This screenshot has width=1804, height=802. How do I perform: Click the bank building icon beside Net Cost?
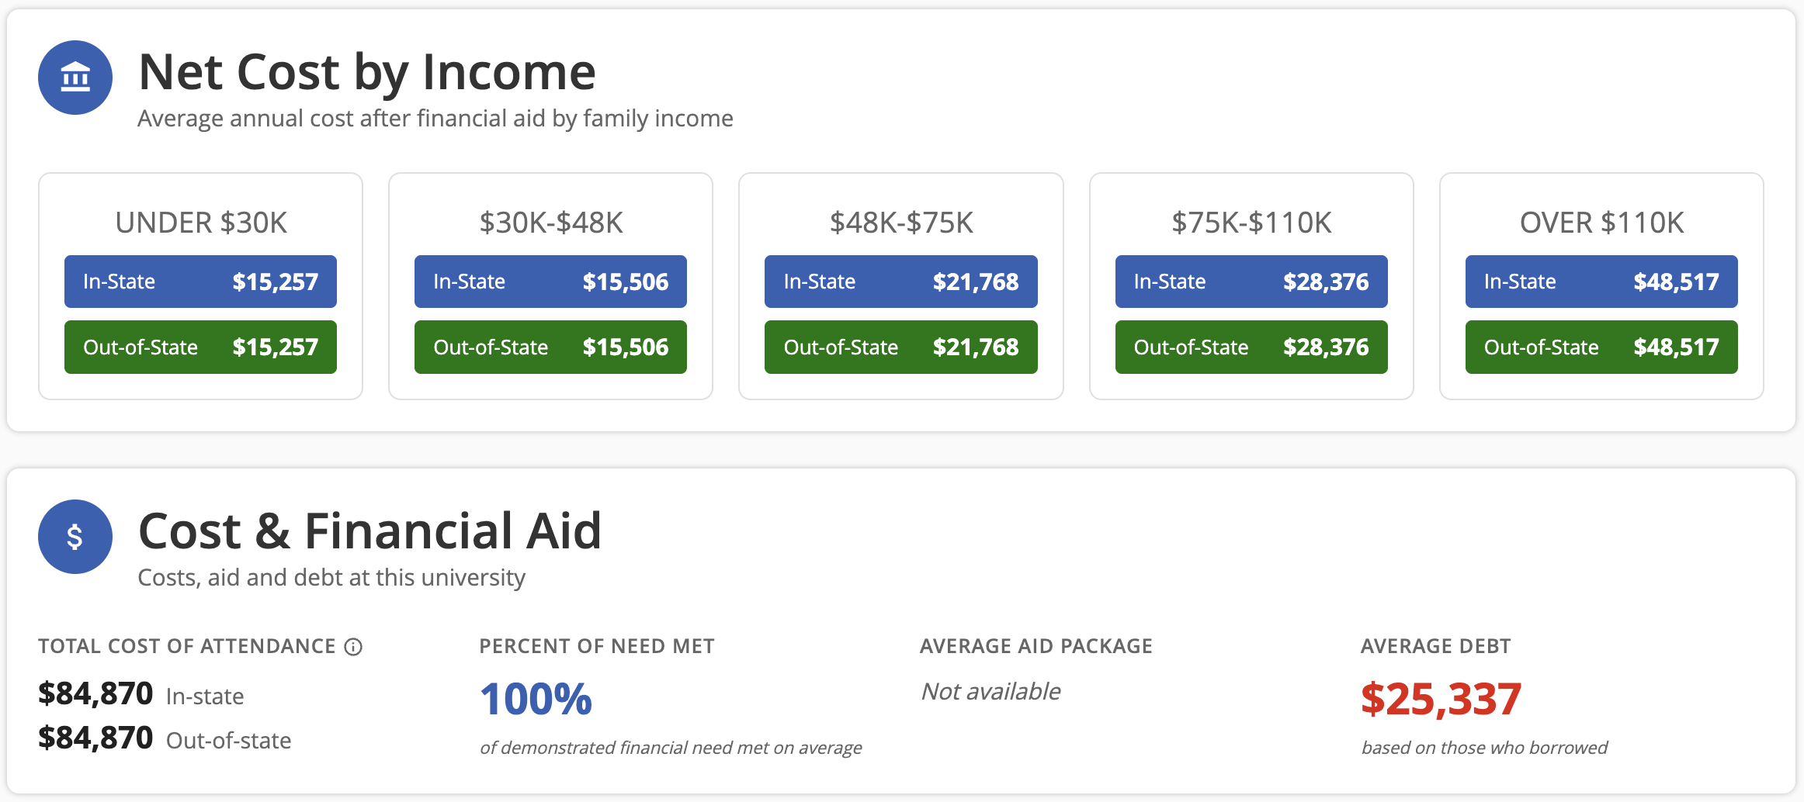coord(75,78)
